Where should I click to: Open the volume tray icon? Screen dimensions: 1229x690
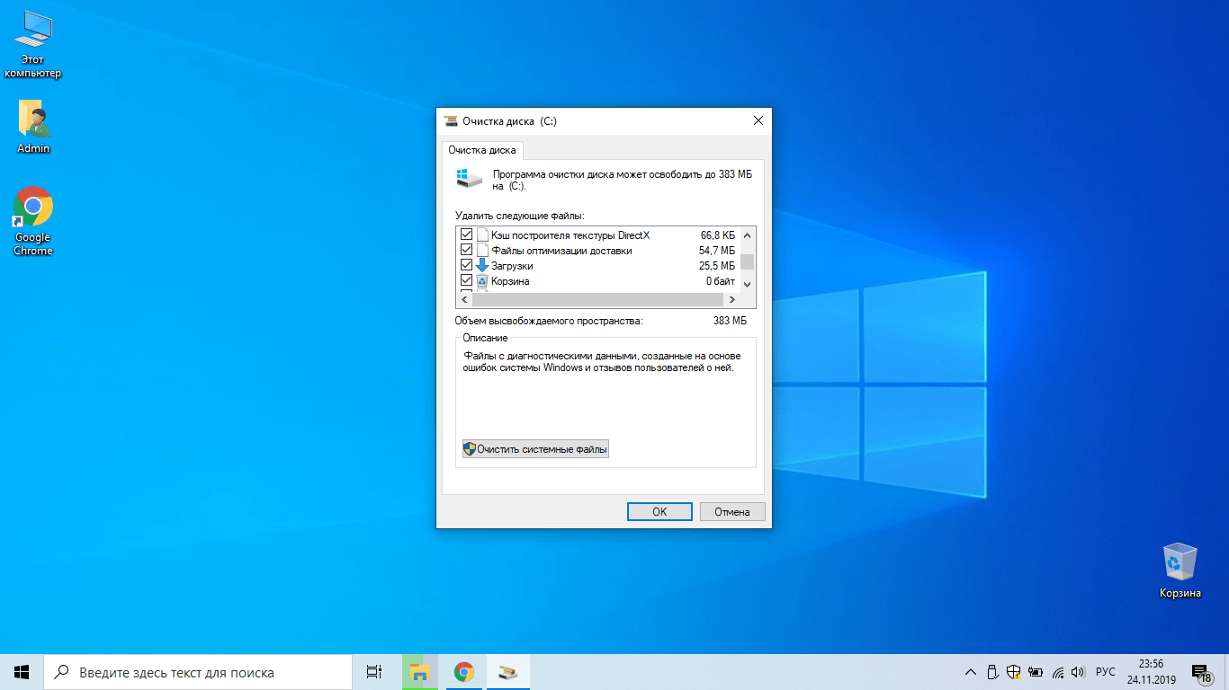point(1078,672)
